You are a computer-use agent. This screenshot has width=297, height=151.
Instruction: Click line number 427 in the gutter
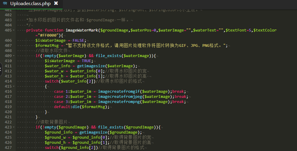[8, 147]
